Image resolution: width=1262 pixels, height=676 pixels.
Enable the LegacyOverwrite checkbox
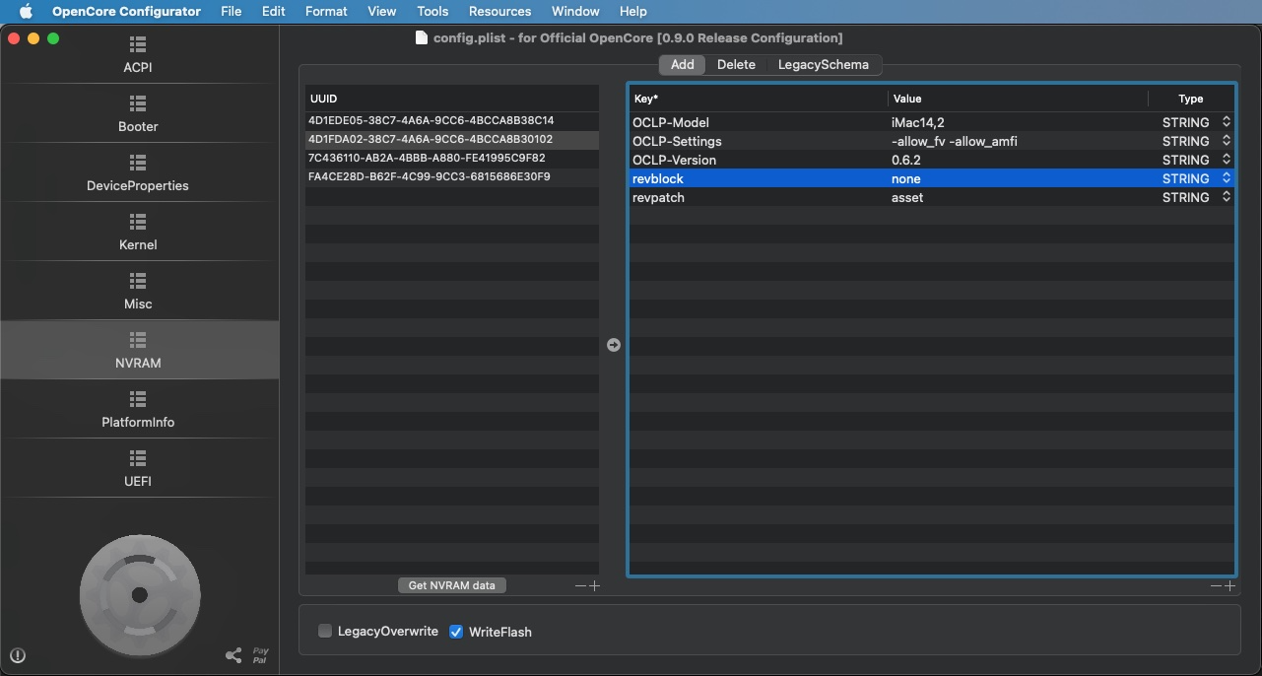tap(325, 631)
